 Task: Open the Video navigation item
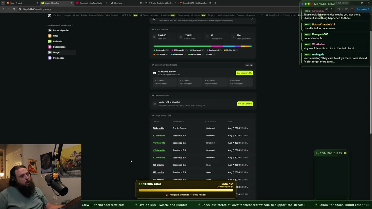tap(76, 15)
